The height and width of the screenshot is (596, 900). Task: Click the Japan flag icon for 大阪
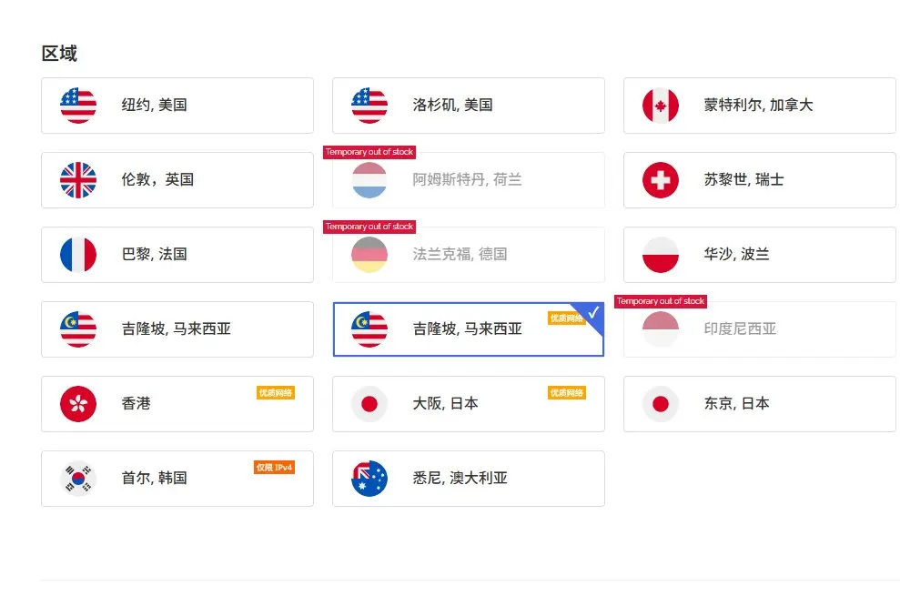[369, 404]
